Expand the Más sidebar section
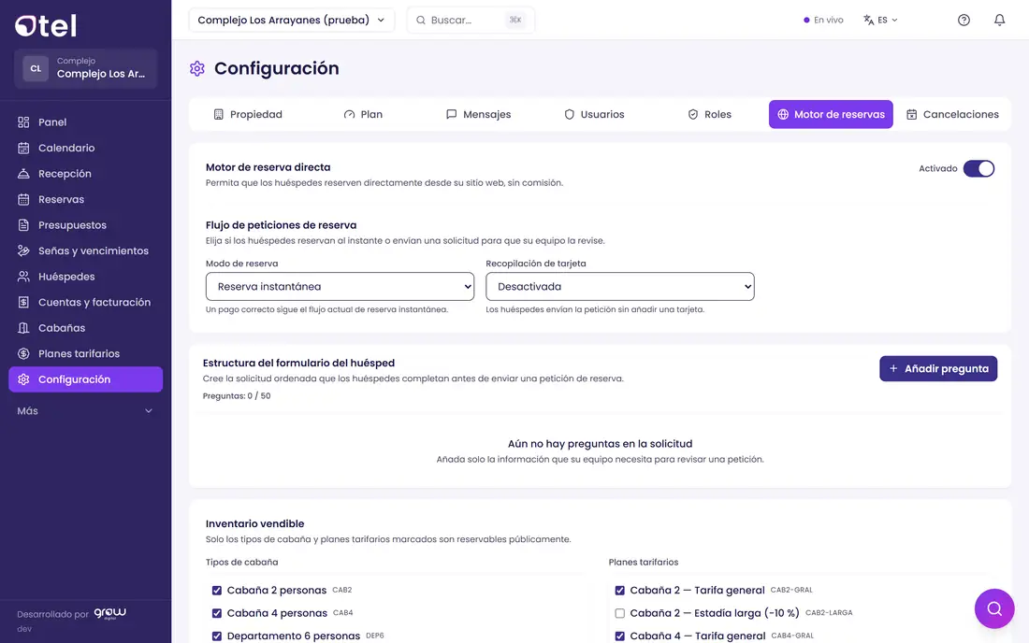 (85, 411)
